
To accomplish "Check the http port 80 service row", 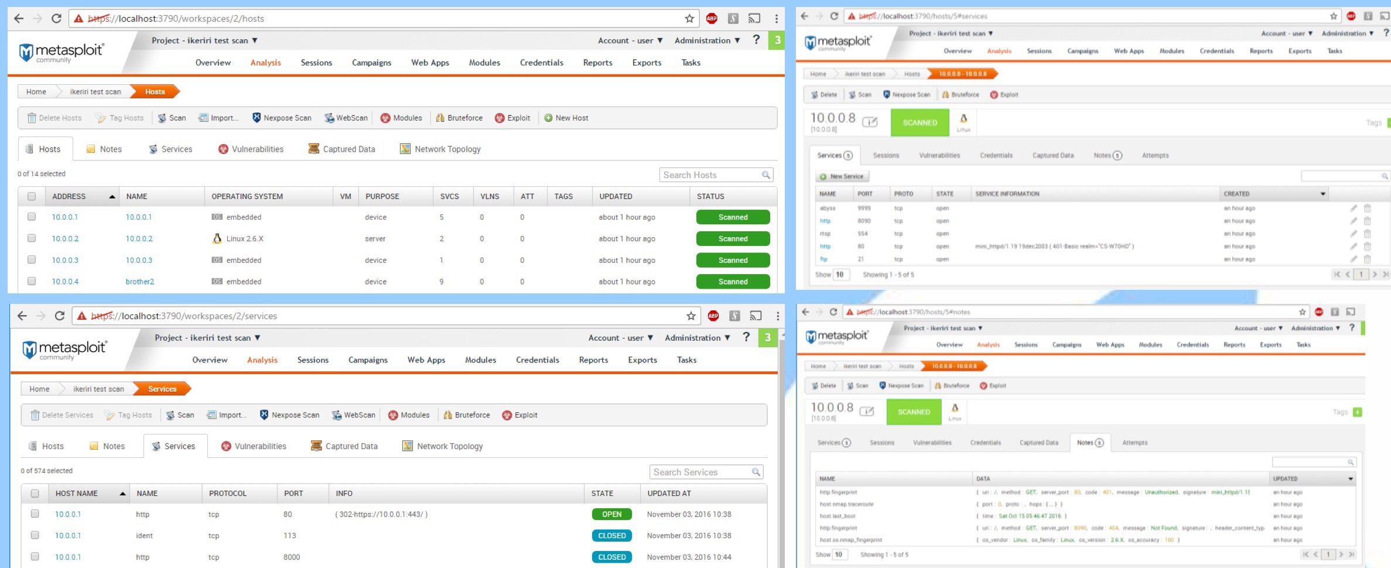I will (35, 514).
